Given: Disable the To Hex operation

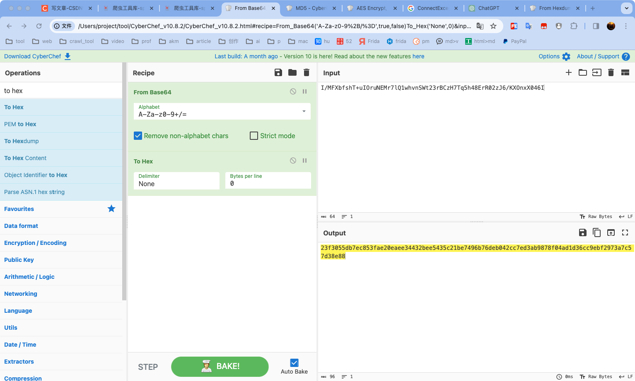Looking at the screenshot, I should coord(293,161).
